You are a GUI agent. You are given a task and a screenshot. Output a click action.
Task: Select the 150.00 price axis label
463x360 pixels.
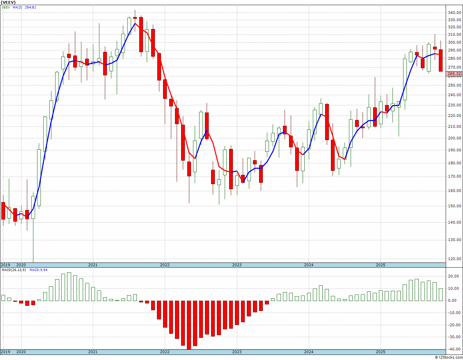pos(454,206)
